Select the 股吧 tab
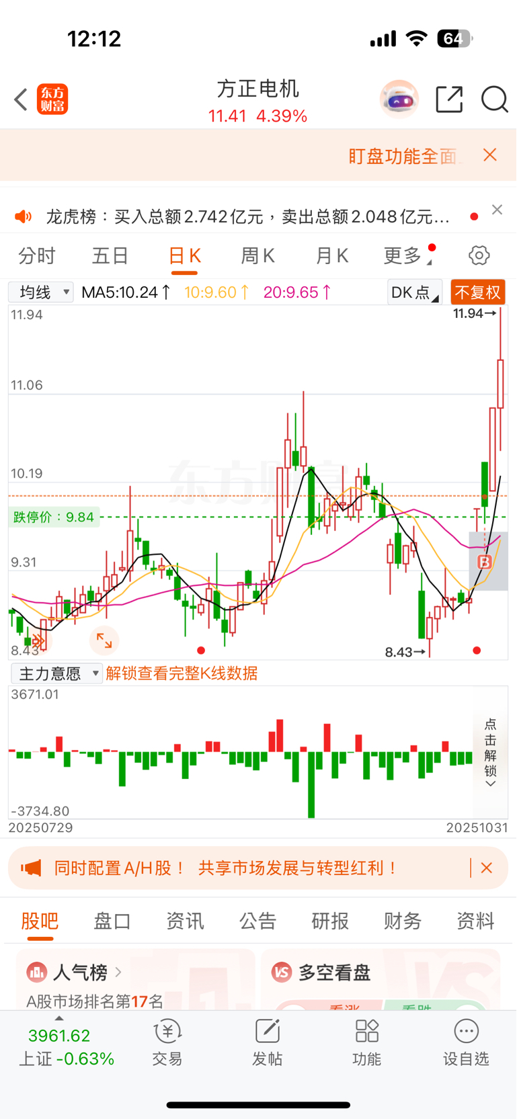This screenshot has height=1119, width=517. pos(40,921)
